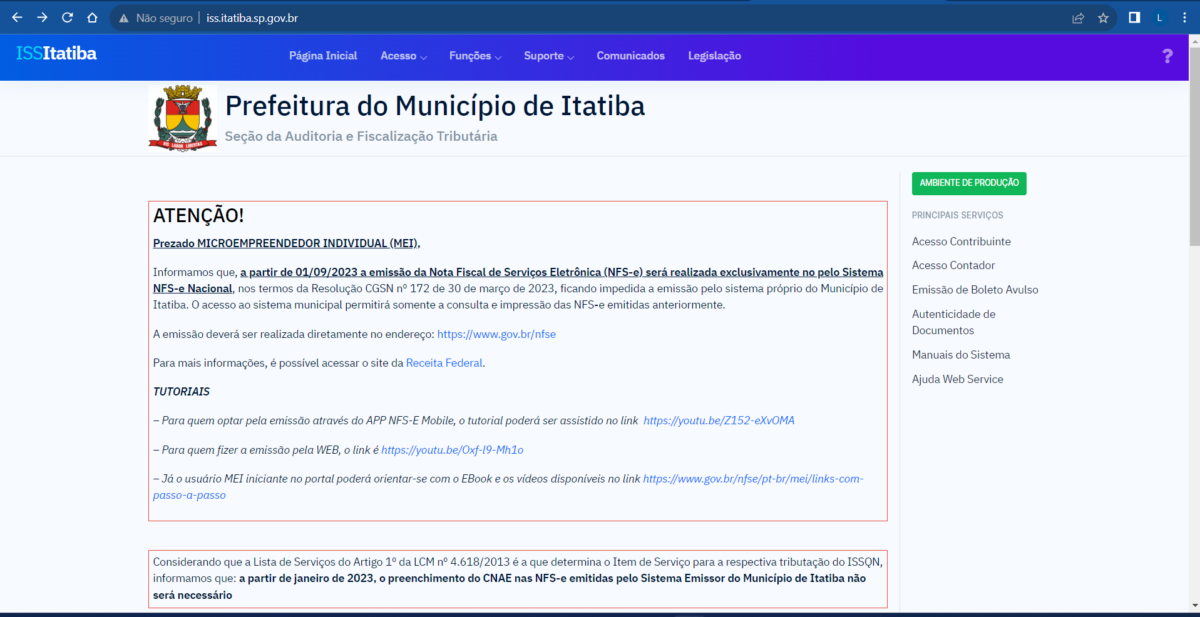This screenshot has height=617, width=1200.
Task: Click 'Seção da Auditoria e Fiscalização Tributária' subtitle
Action: 361,136
